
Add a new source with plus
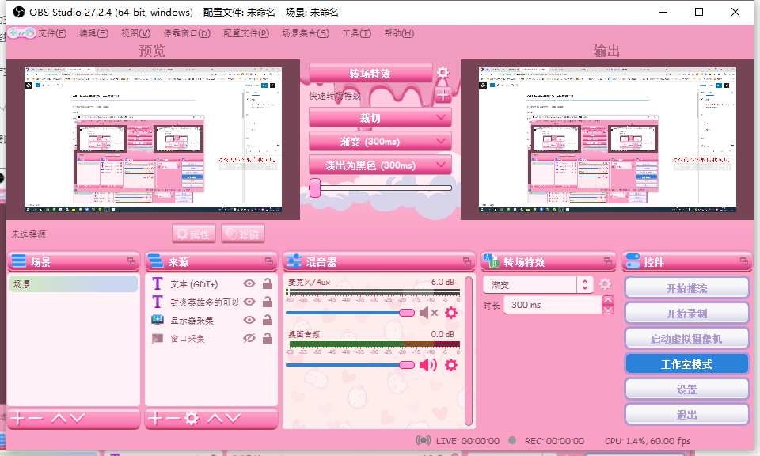click(x=155, y=418)
